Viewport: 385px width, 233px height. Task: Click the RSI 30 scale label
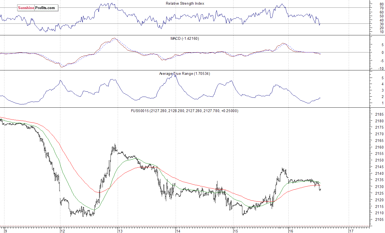(x=381, y=24)
